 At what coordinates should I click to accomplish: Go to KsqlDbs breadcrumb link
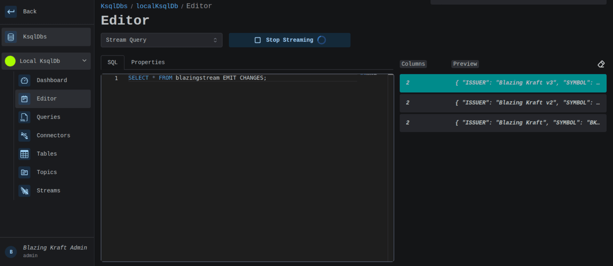114,6
